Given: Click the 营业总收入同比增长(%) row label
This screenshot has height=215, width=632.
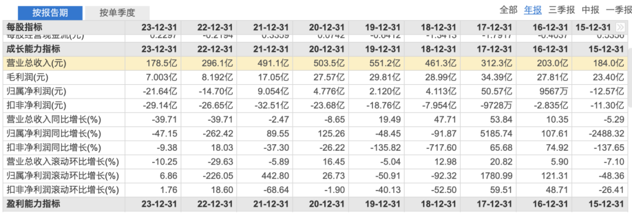Looking at the screenshot, I should (54, 120).
